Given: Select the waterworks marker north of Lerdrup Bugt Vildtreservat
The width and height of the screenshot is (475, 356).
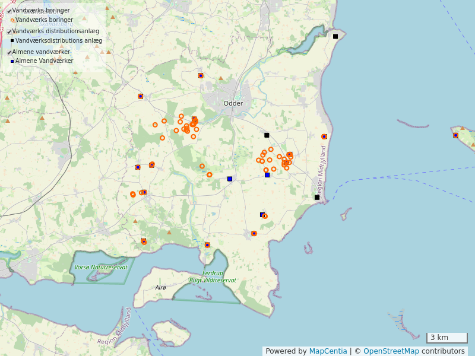Looking at the screenshot, I should (207, 244).
